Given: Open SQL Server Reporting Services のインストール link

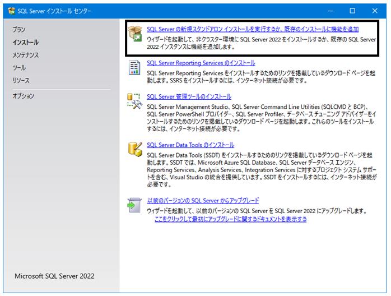Looking at the screenshot, I should click(x=201, y=63).
